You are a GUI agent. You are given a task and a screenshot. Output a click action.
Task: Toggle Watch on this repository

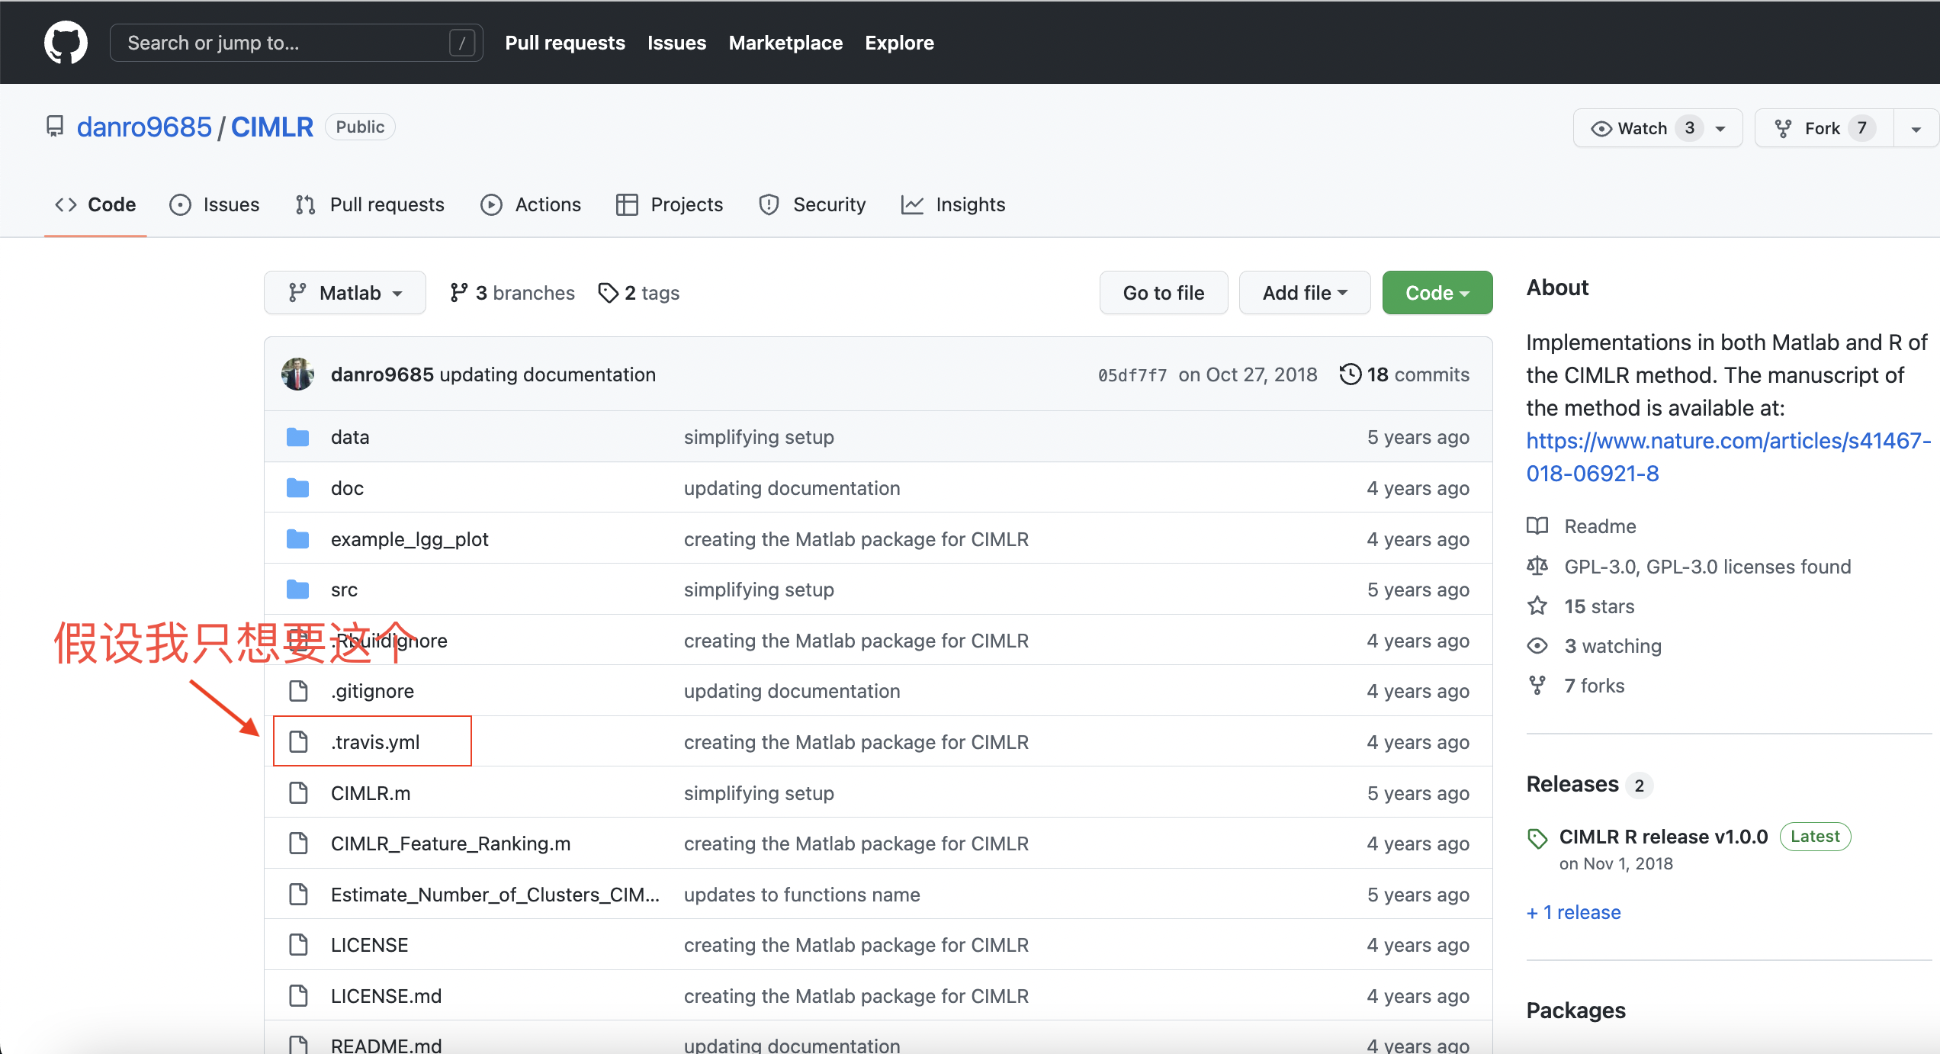(x=1643, y=128)
